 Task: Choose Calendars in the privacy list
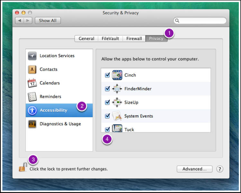coord(59,83)
